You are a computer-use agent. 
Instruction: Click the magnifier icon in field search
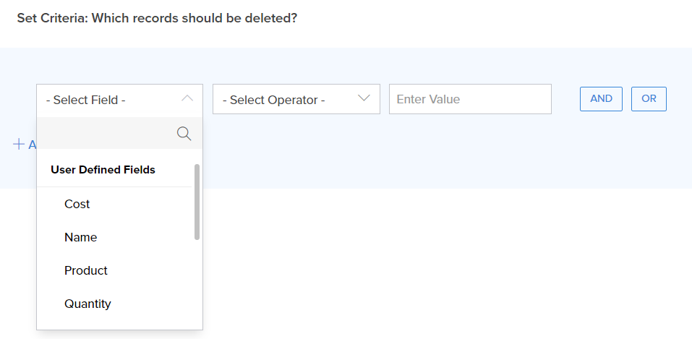pyautogui.click(x=184, y=133)
